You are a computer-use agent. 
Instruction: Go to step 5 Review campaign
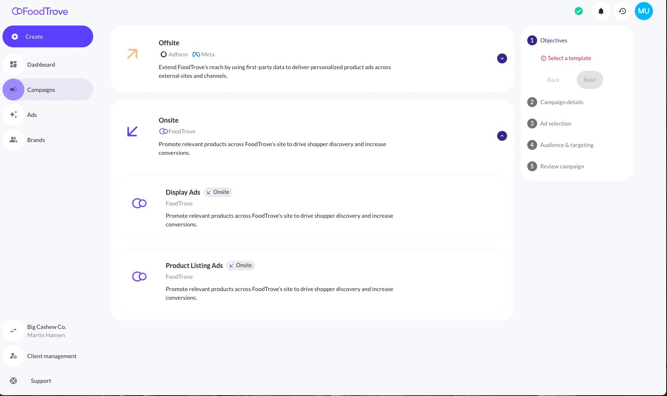coord(556,166)
